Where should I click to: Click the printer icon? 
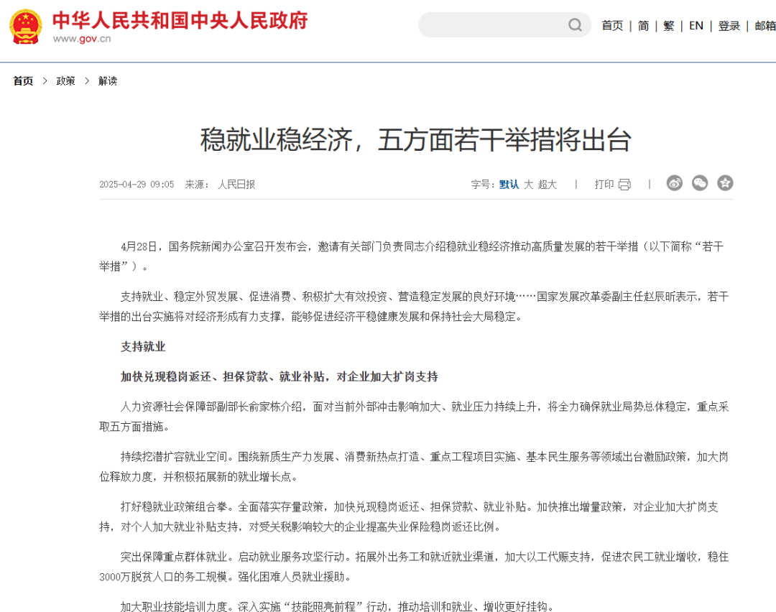click(624, 185)
